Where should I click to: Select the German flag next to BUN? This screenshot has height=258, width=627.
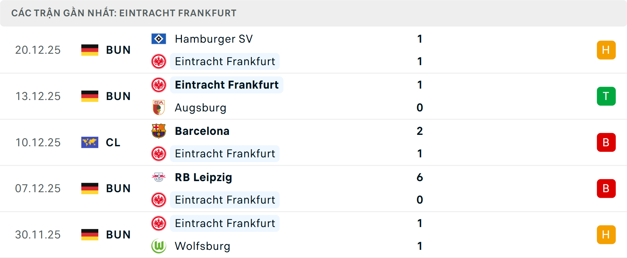pyautogui.click(x=90, y=50)
